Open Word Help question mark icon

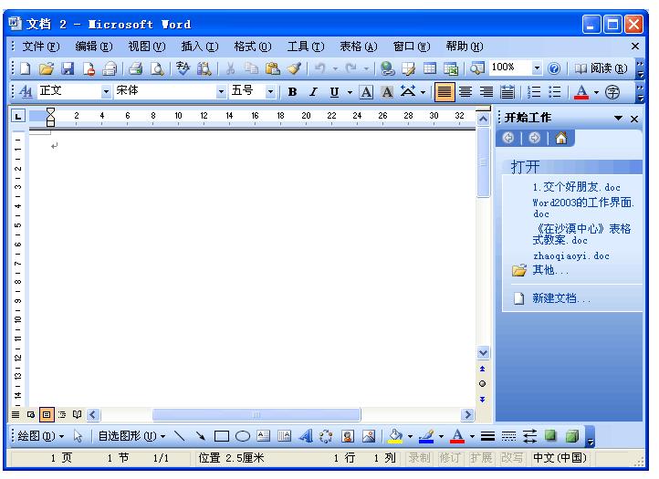(554, 68)
